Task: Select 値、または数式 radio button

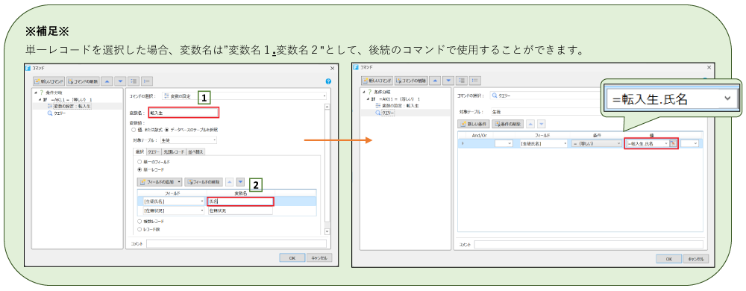Action: tap(134, 129)
